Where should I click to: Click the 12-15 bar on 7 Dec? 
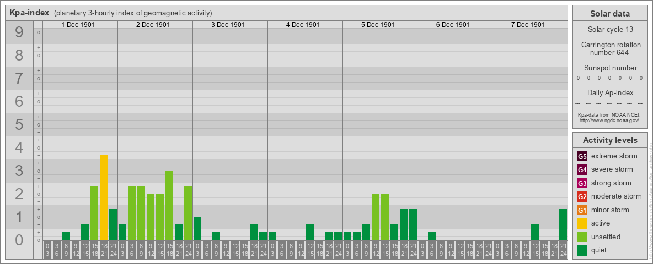tap(535, 233)
